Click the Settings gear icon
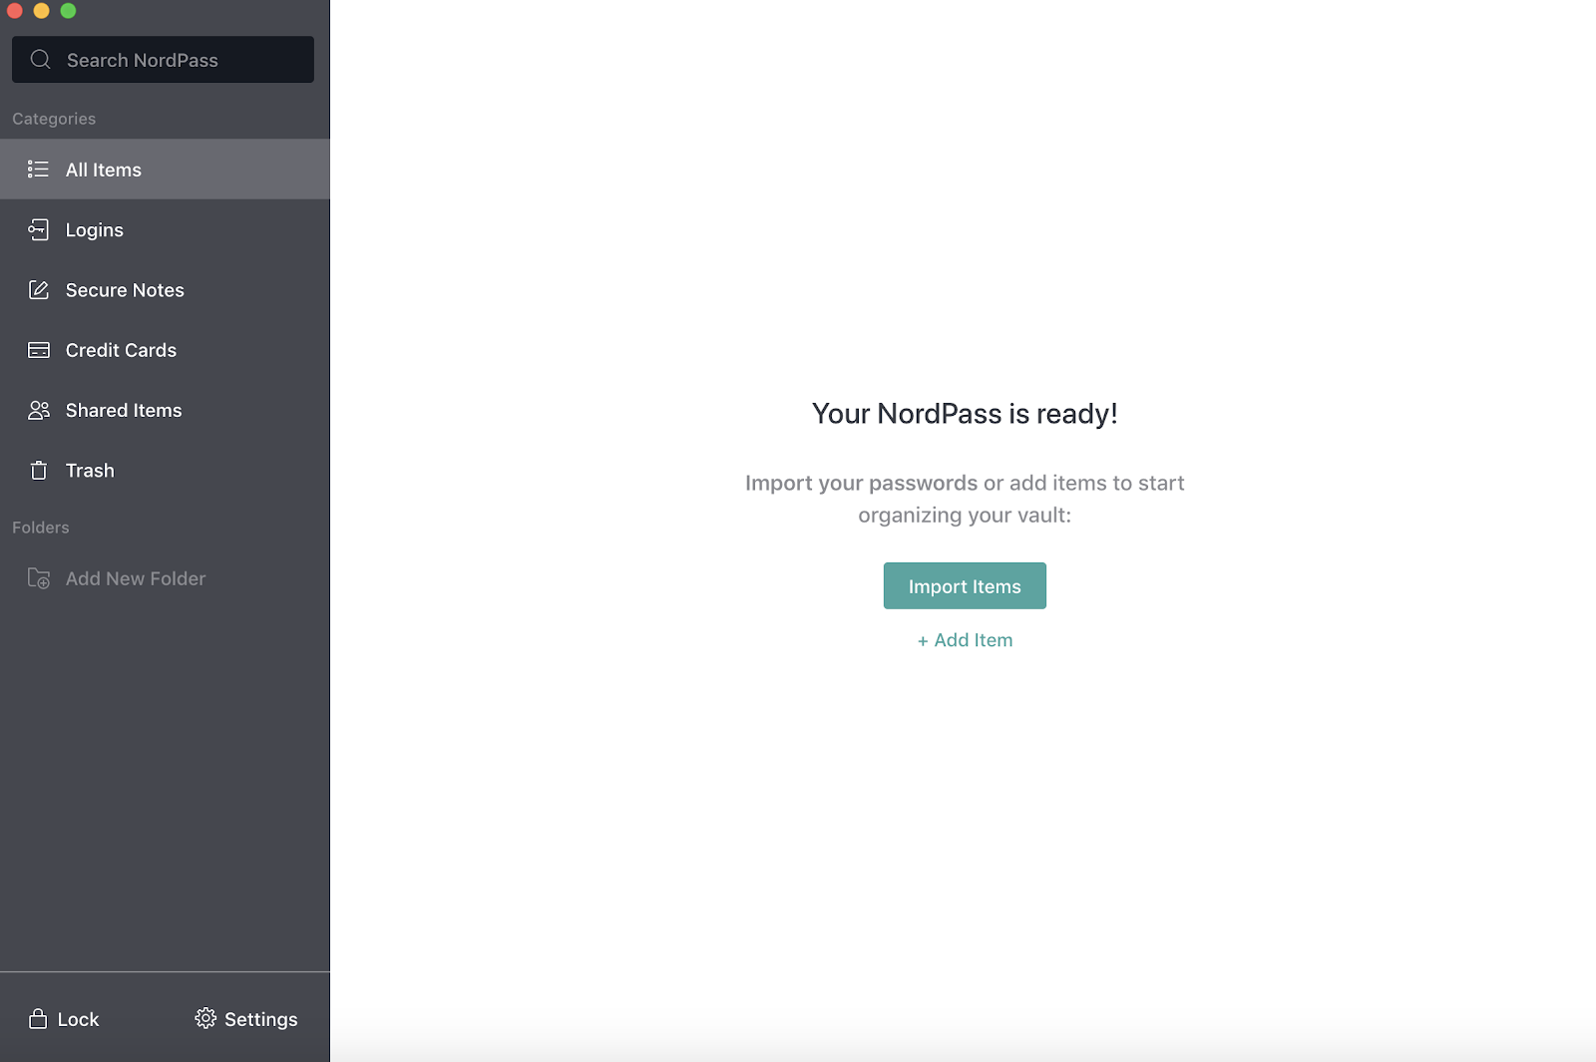This screenshot has height=1062, width=1596. tap(205, 1018)
